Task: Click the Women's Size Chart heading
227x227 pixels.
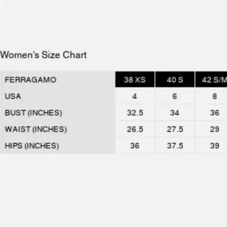Action: tap(43, 55)
